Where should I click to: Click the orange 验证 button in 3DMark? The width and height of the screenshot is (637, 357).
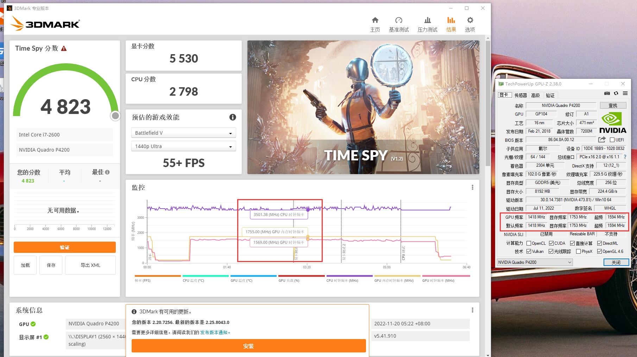click(x=65, y=247)
